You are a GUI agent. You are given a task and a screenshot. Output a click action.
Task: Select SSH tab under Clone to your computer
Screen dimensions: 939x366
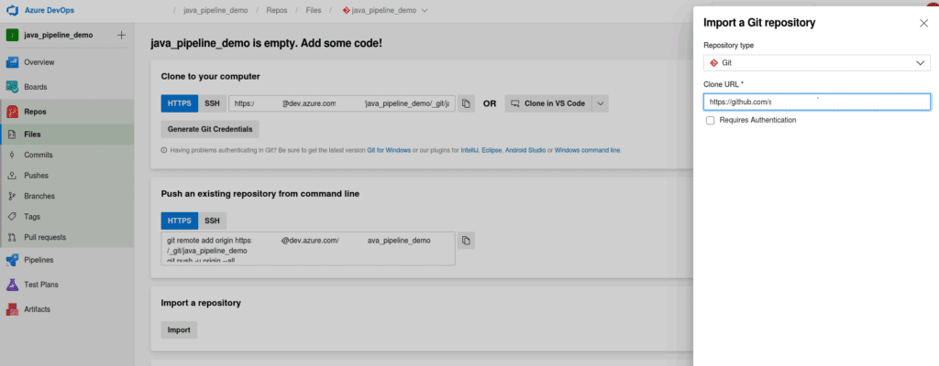click(x=212, y=103)
